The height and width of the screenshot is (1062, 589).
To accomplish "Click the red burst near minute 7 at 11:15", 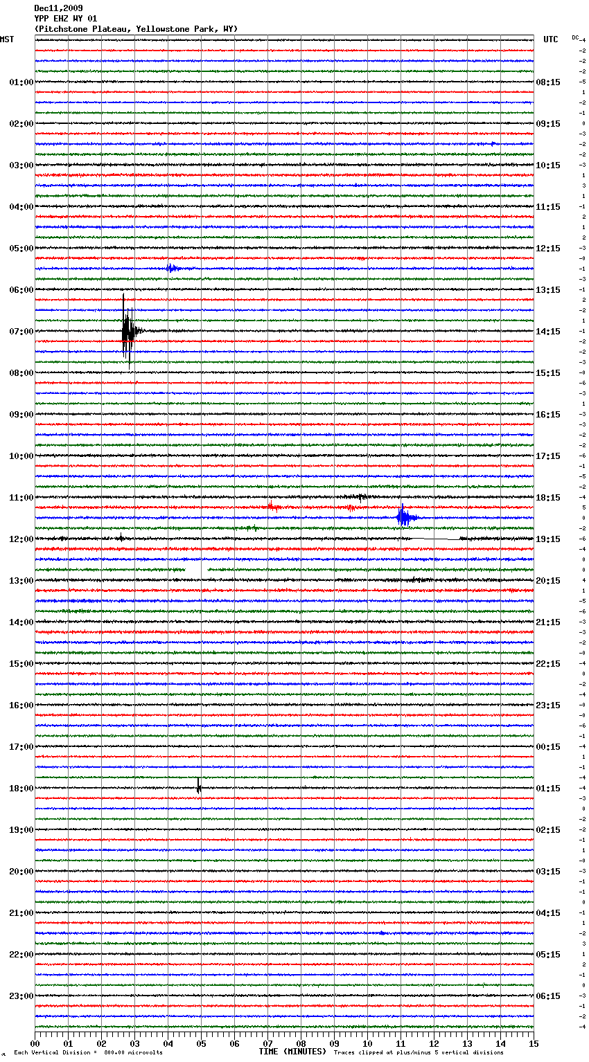I will point(274,507).
